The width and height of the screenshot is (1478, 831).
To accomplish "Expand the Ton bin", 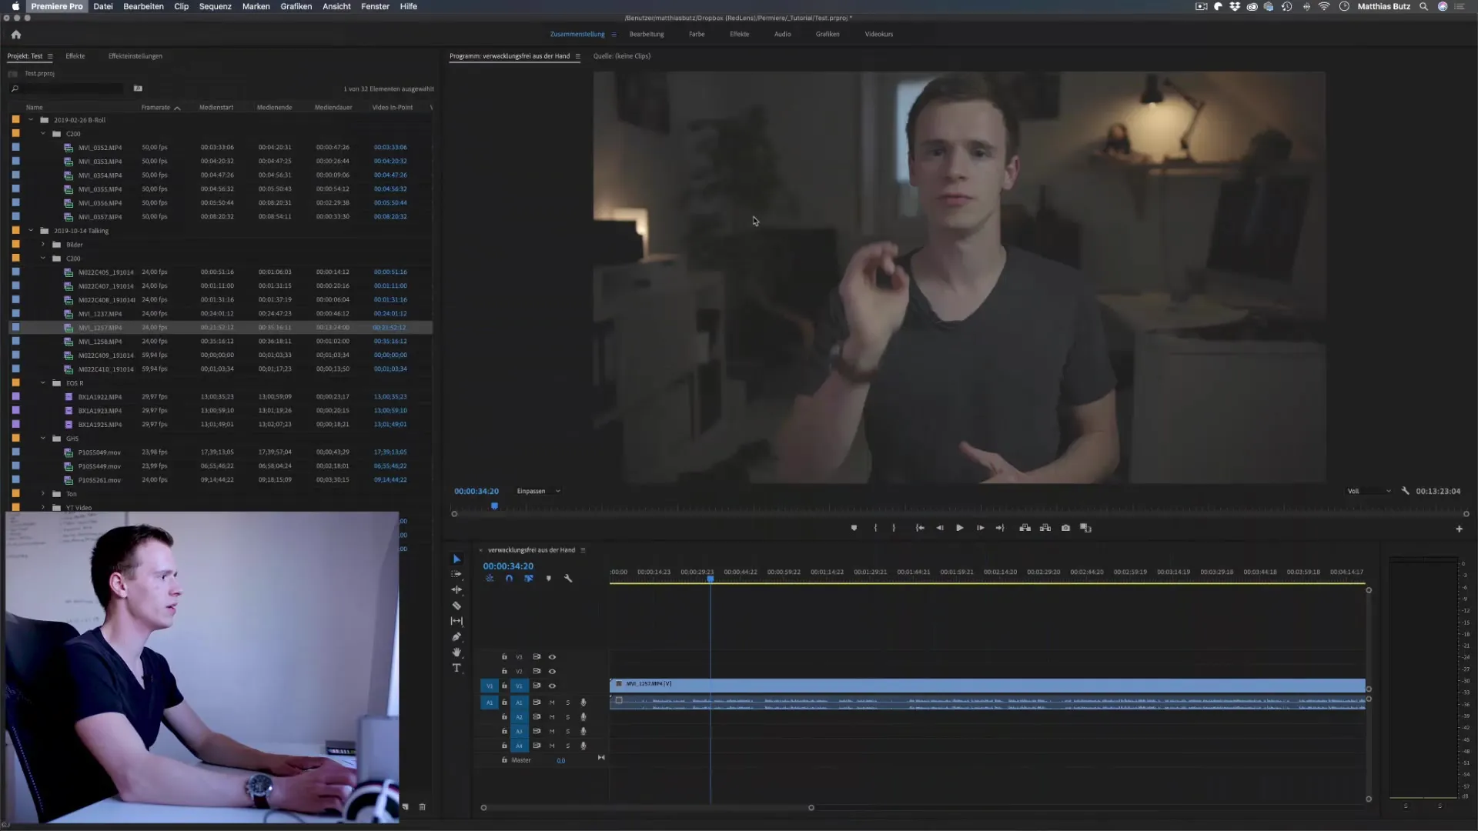I will tap(43, 493).
